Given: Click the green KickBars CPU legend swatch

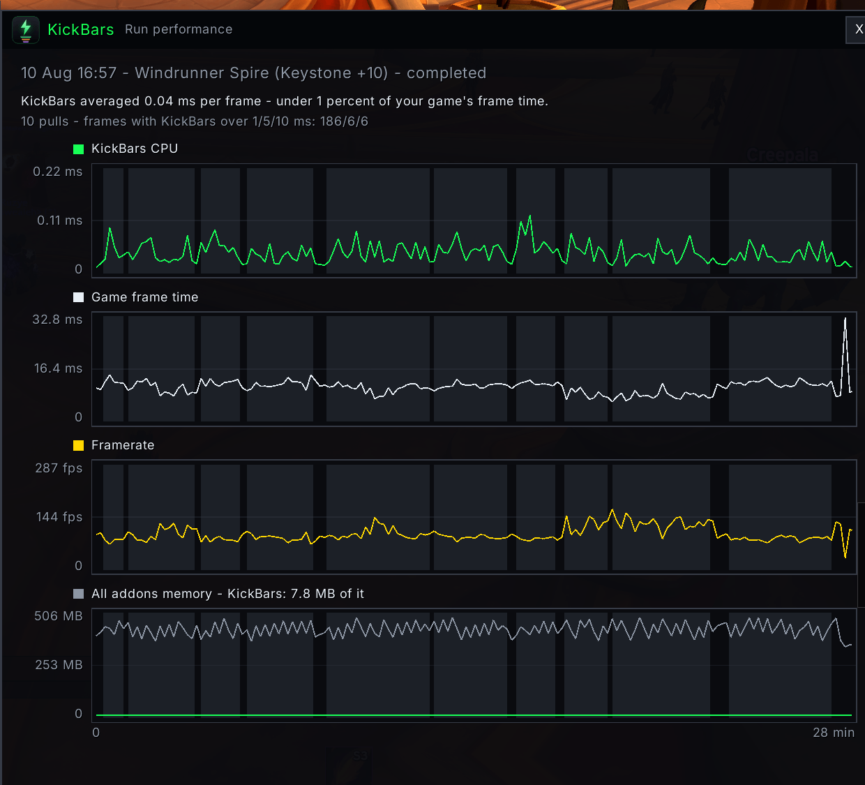Looking at the screenshot, I should pyautogui.click(x=78, y=149).
